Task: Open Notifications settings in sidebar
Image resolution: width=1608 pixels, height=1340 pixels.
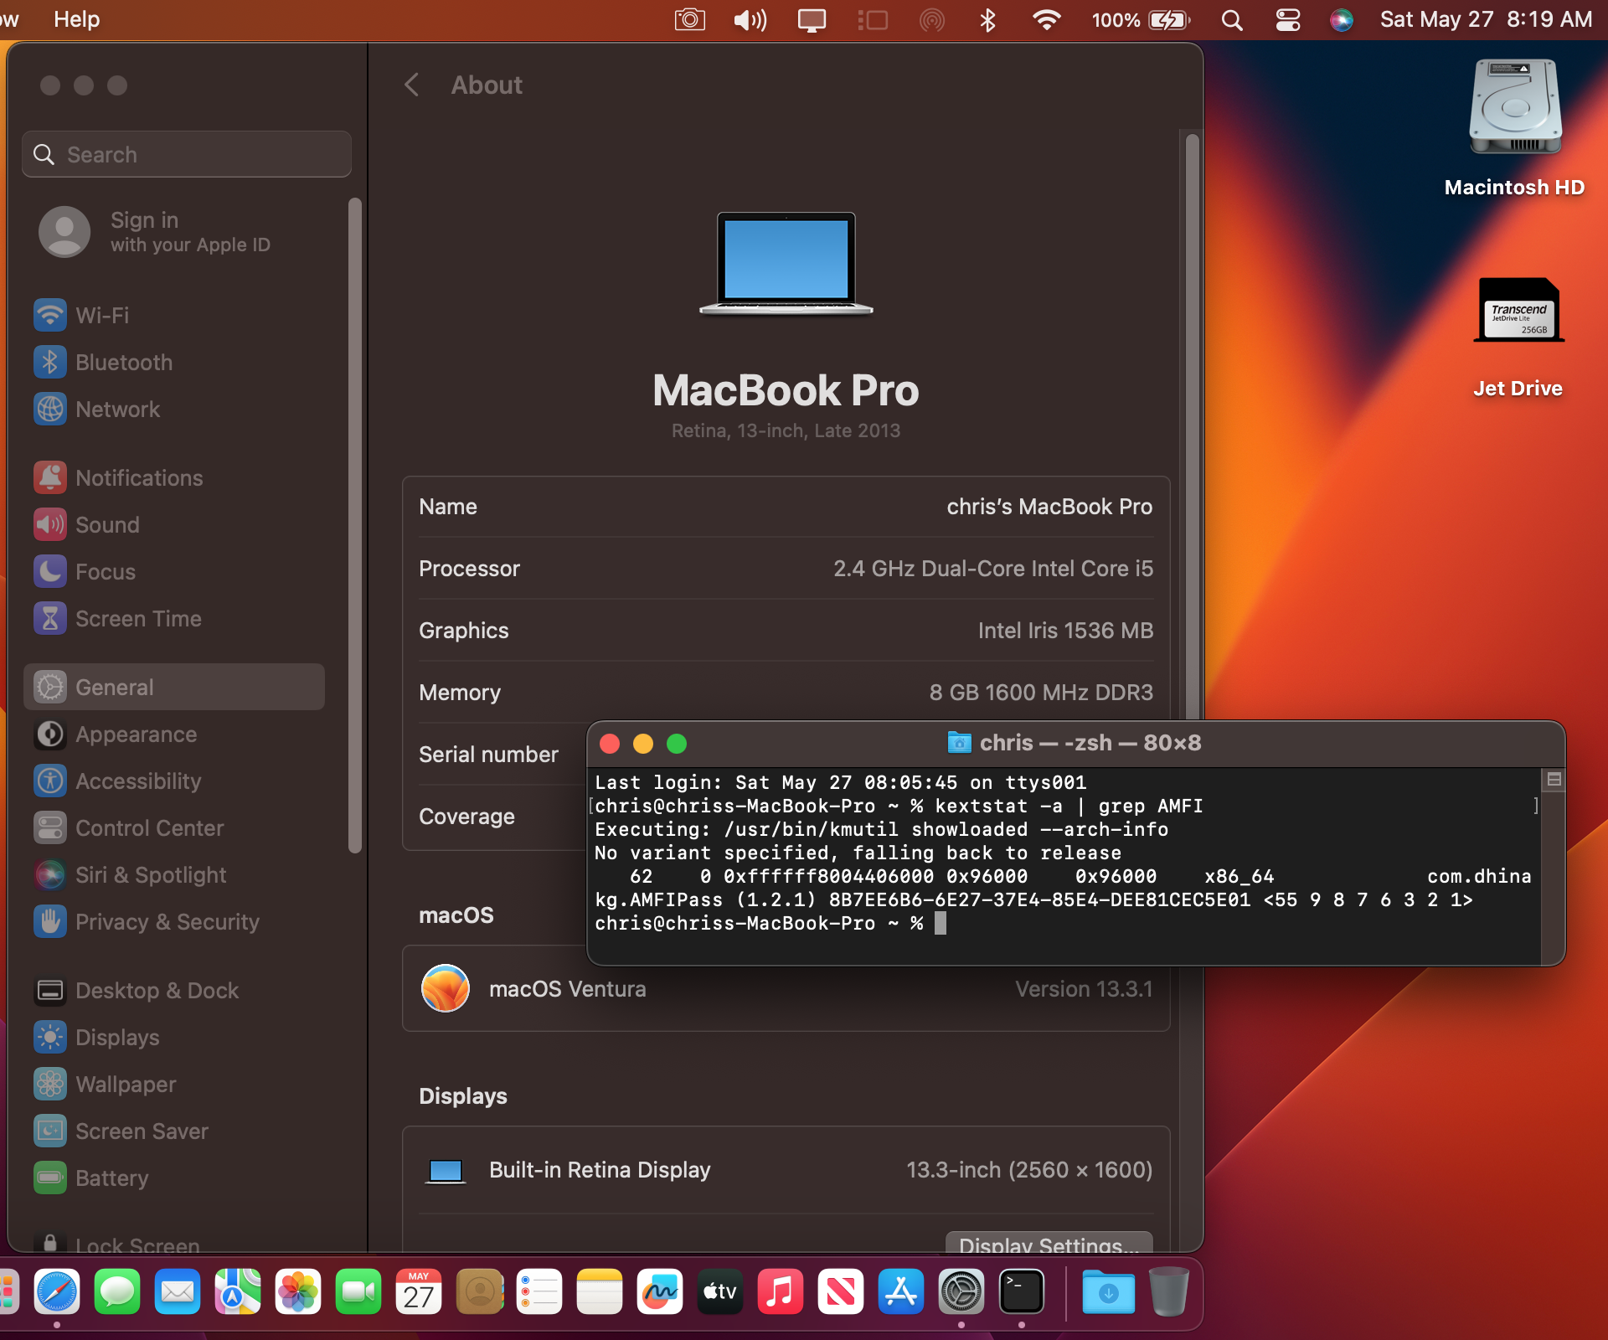Action: click(174, 478)
